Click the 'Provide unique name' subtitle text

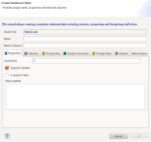tap(34, 8)
